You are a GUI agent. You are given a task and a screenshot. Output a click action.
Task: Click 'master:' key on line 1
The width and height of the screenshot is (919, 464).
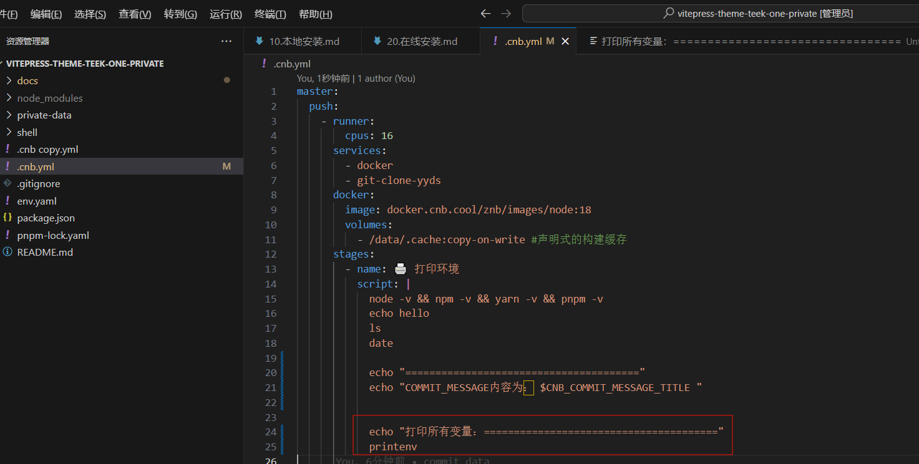coord(318,91)
